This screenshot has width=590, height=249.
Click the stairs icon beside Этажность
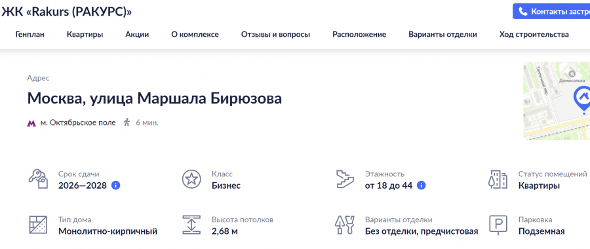345,179
